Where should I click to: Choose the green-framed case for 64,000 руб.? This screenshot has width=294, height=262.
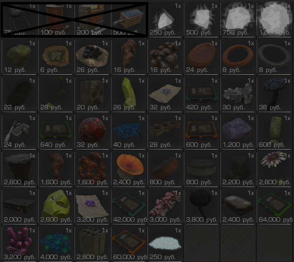(x=275, y=206)
